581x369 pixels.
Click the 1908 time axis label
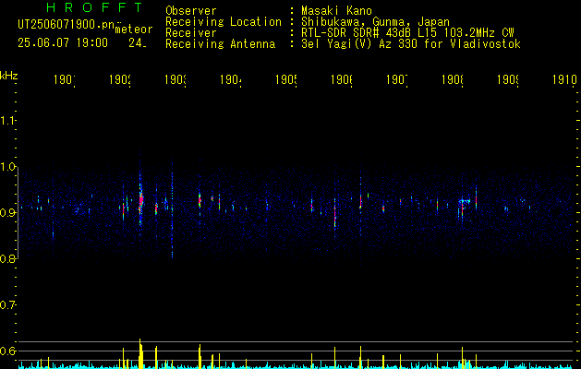point(454,79)
